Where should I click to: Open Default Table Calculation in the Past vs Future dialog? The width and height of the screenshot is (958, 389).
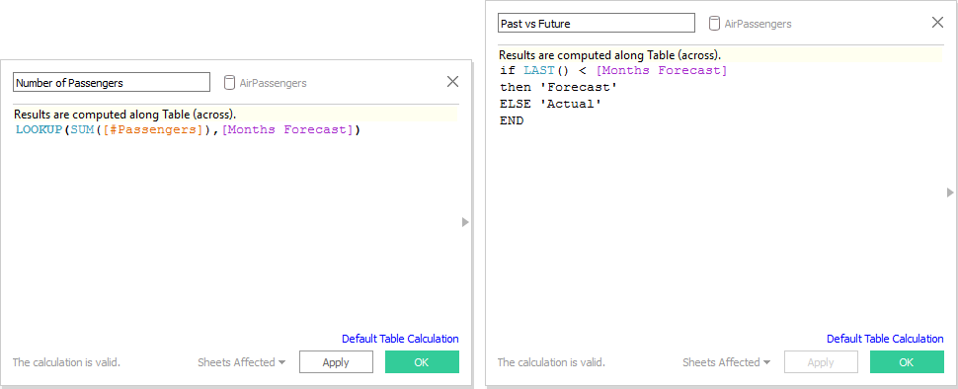pyautogui.click(x=885, y=339)
